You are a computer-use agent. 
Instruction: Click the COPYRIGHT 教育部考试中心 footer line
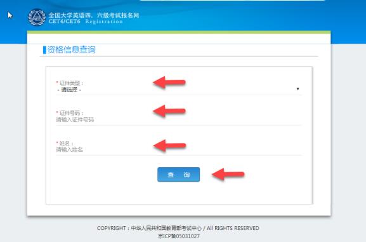(178, 228)
